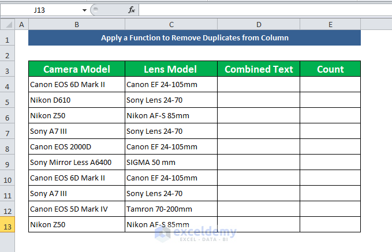Image resolution: width=392 pixels, height=252 pixels.
Task: Select column C header
Action: pyautogui.click(x=171, y=24)
